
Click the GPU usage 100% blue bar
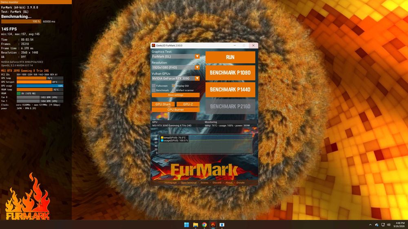(x=40, y=86)
